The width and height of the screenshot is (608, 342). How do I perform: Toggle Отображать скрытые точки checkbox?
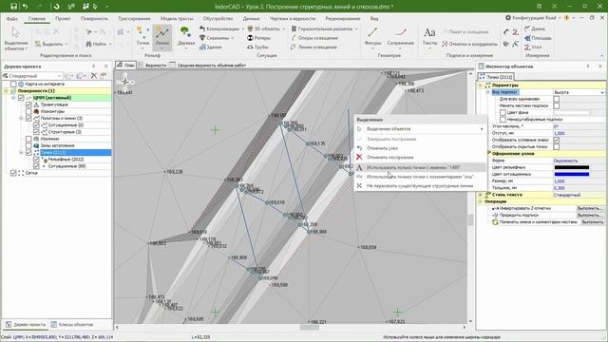pos(557,146)
